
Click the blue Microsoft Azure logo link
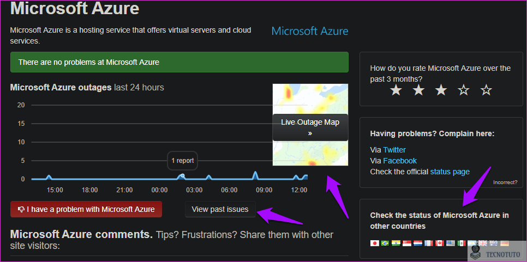click(x=310, y=31)
